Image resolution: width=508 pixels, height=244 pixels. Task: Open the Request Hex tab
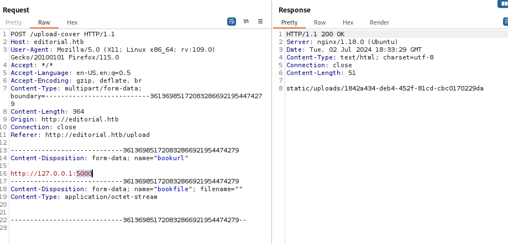pyautogui.click(x=72, y=22)
